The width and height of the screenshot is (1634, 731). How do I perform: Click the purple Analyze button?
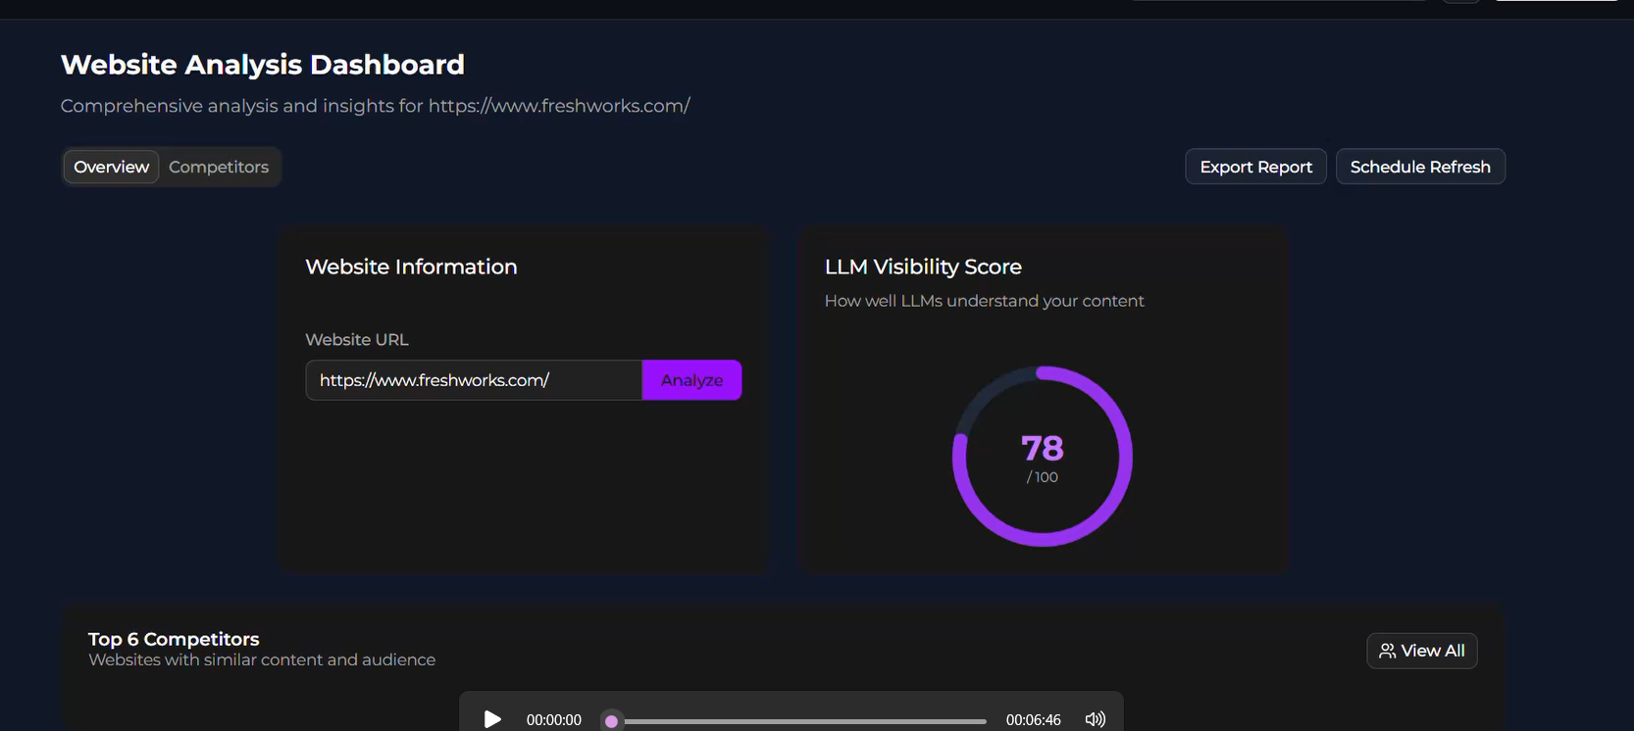point(691,380)
